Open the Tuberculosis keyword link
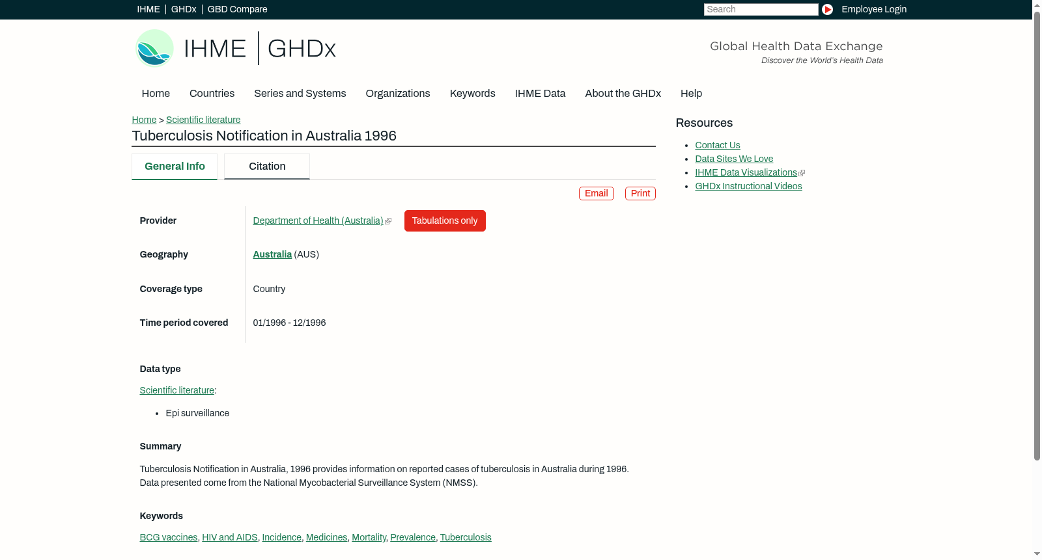This screenshot has width=1042, height=560. pos(466,538)
